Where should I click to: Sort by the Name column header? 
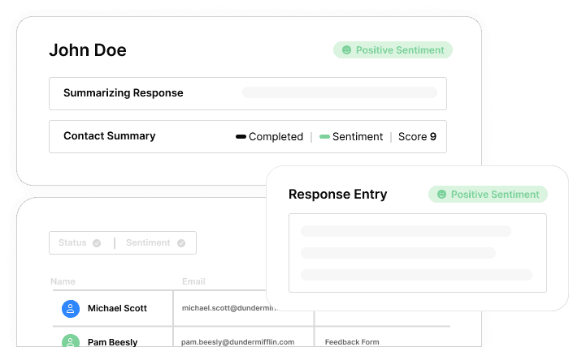[x=63, y=281]
